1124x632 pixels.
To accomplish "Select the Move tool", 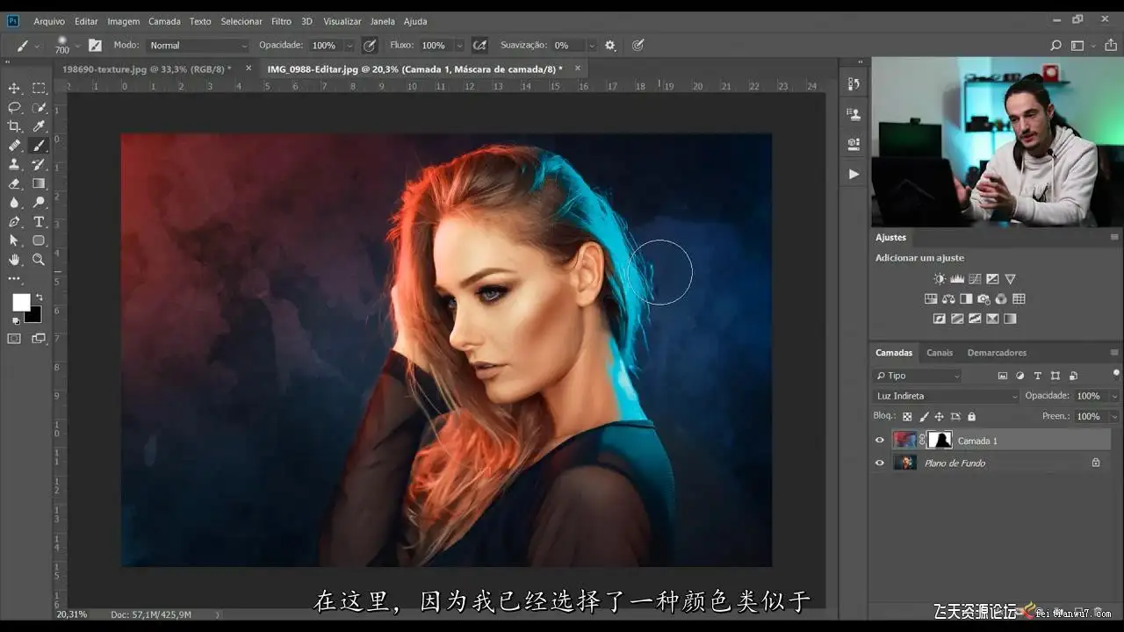I will 14,88.
